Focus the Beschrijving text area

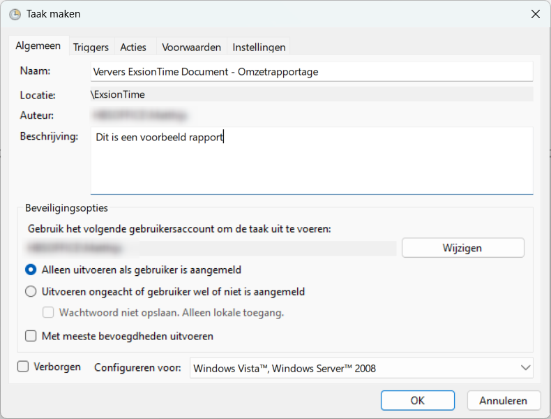[x=311, y=161]
